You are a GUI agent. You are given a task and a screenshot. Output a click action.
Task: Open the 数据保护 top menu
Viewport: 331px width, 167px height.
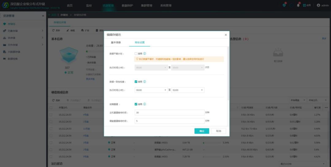click(127, 6)
